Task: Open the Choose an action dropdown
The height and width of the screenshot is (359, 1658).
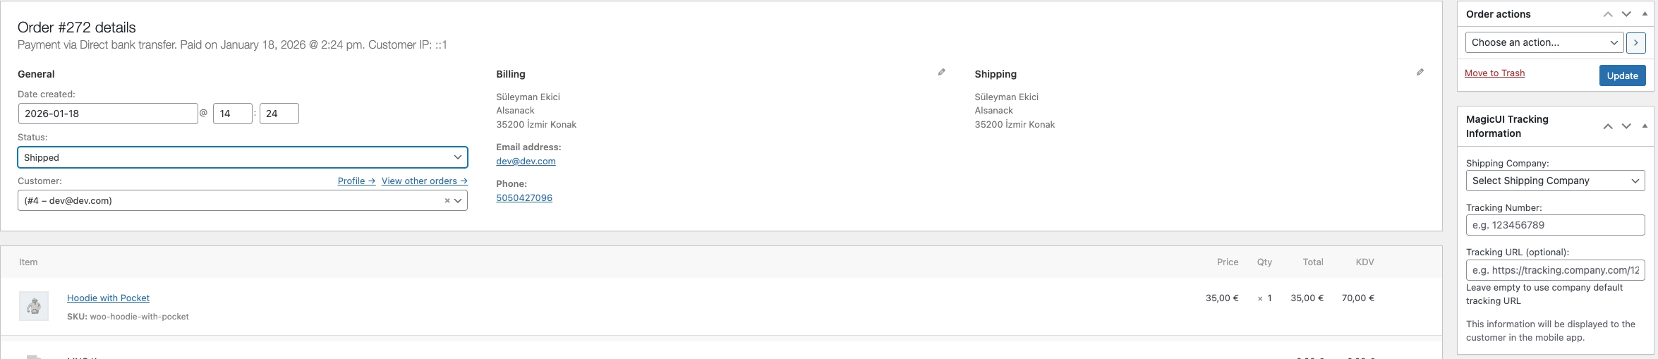Action: (x=1544, y=43)
